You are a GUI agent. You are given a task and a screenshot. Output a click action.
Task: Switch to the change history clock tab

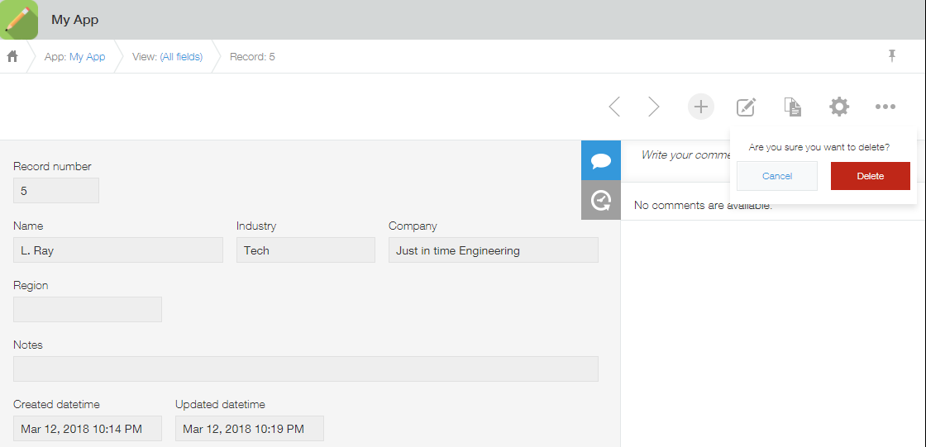[601, 200]
